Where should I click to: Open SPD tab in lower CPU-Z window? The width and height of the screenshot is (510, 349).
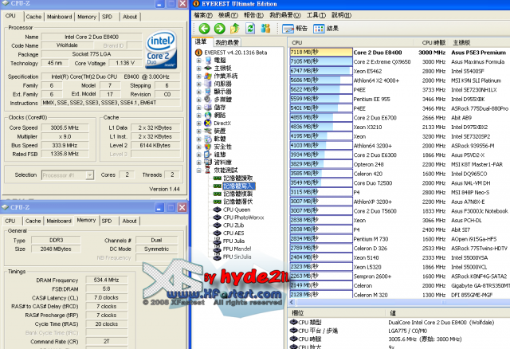click(107, 221)
